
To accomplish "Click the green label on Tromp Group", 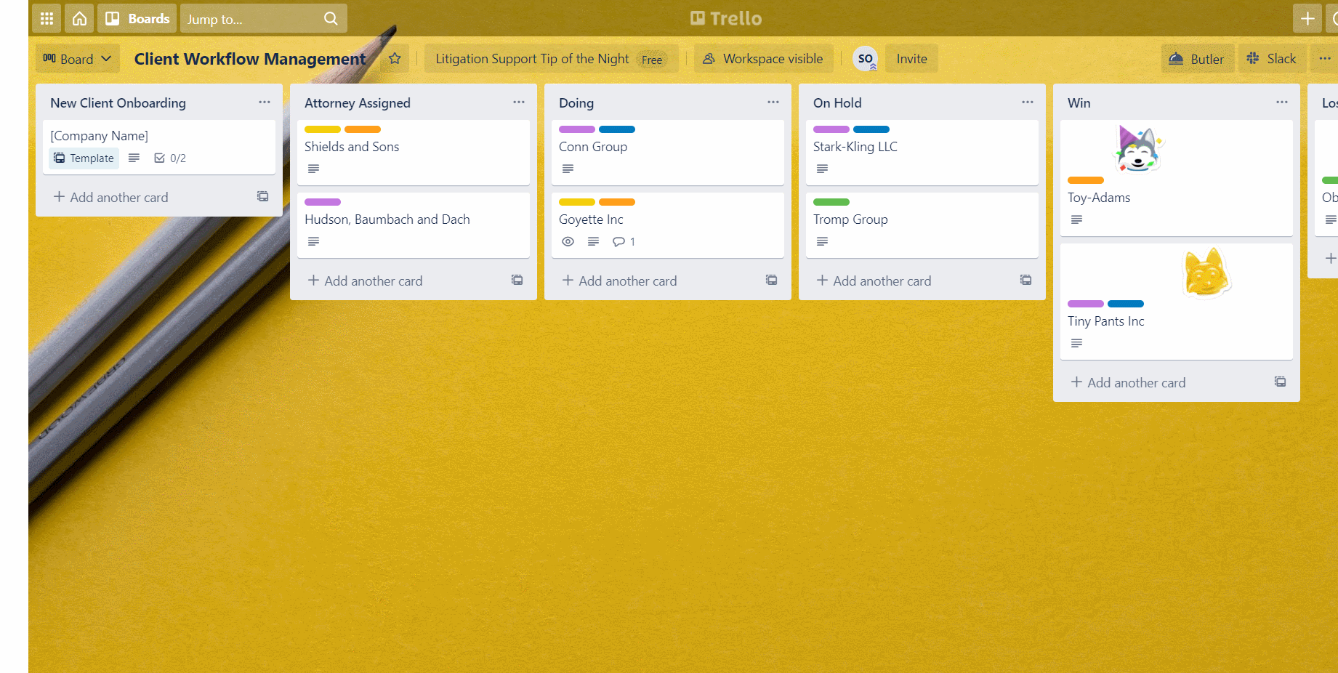I will coord(831,202).
